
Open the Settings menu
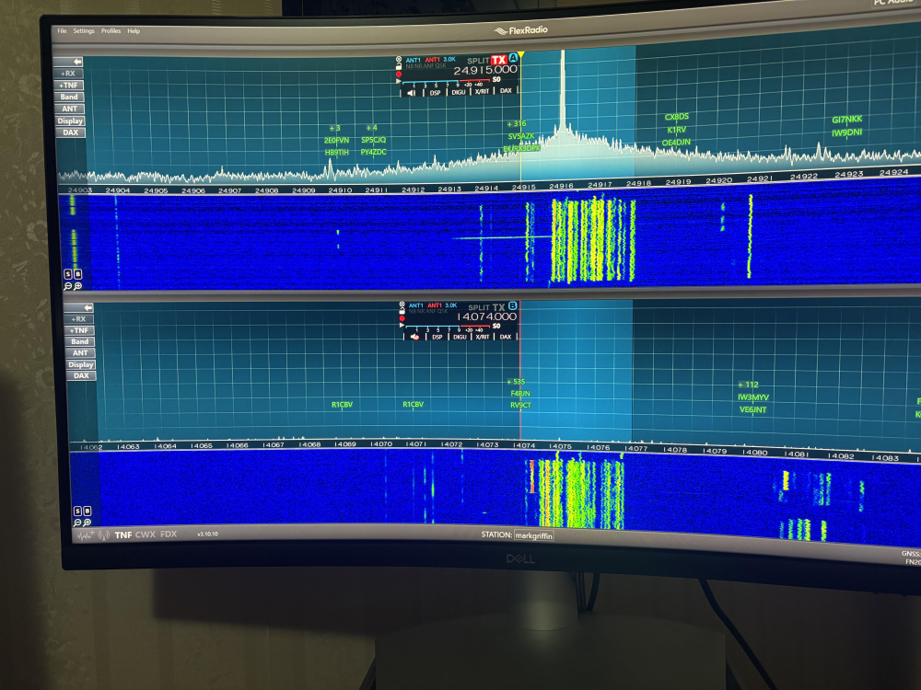click(x=84, y=31)
